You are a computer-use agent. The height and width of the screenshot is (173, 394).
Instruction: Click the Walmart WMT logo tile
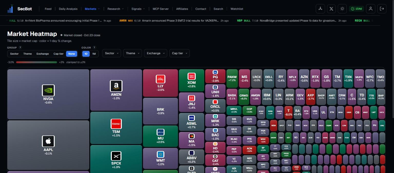click(x=161, y=154)
